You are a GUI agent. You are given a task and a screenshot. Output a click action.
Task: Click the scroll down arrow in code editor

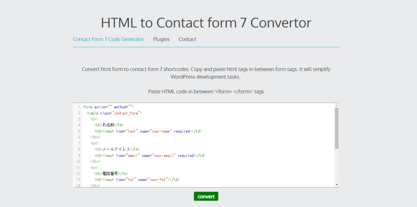[x=337, y=185]
